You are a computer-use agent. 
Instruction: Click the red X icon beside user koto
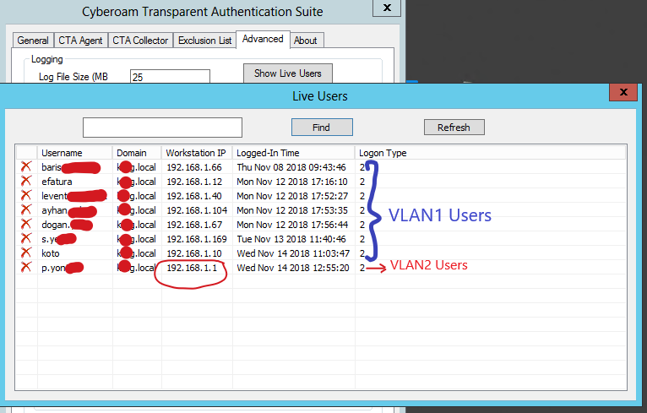click(x=26, y=253)
